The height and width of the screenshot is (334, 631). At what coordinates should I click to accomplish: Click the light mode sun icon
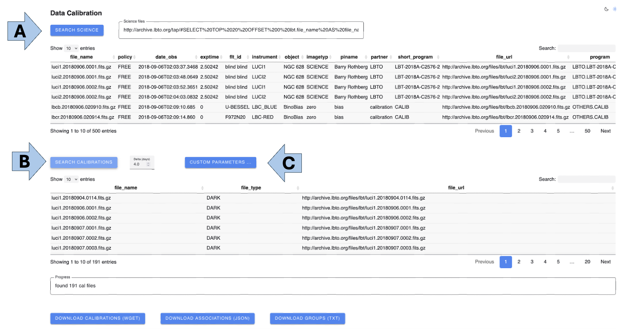(x=615, y=9)
